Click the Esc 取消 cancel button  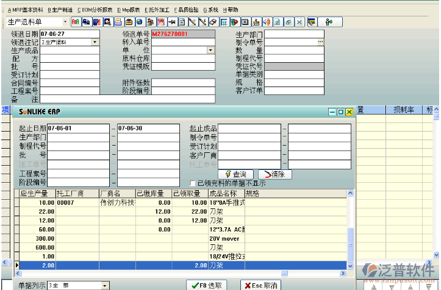[260, 285]
